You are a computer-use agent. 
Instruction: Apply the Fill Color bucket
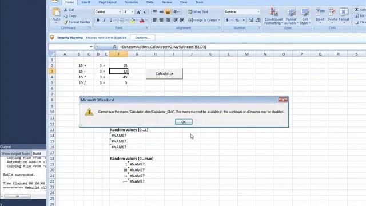click(x=133, y=21)
